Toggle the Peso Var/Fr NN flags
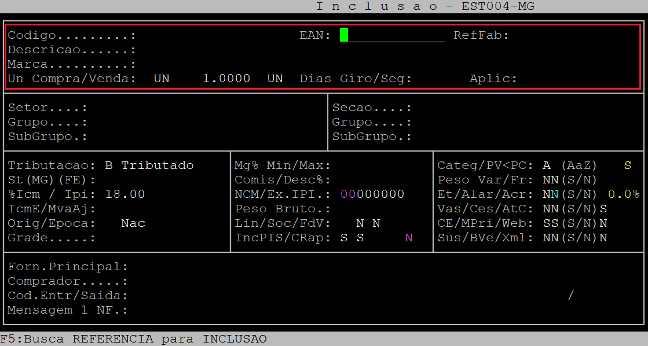Image resolution: width=648 pixels, height=346 pixels. (x=550, y=180)
